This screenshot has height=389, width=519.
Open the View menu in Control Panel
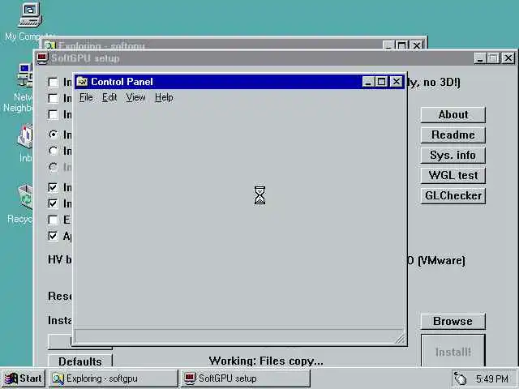pos(135,97)
